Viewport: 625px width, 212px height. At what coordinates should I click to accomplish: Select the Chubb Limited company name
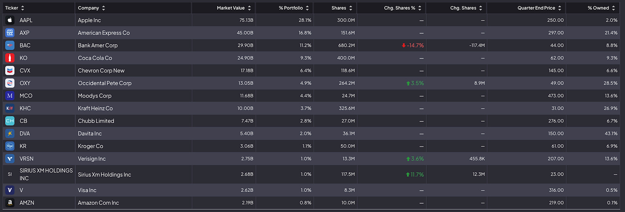click(x=96, y=121)
